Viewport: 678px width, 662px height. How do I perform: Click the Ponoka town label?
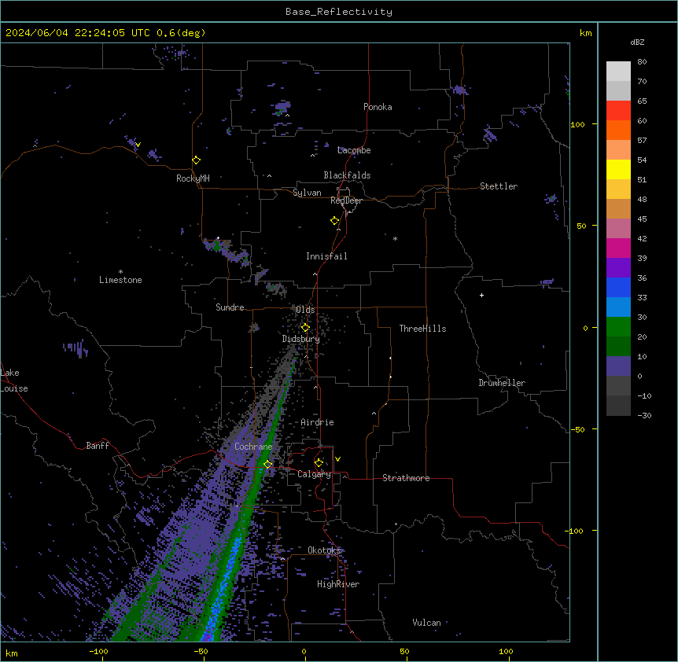378,107
